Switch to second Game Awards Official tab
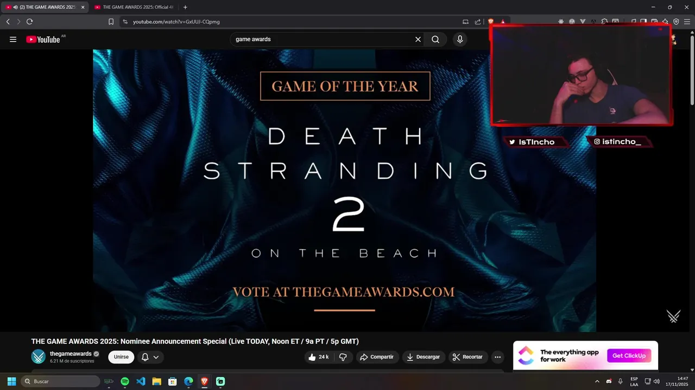Screen dimensions: 695x390 [x=134, y=7]
